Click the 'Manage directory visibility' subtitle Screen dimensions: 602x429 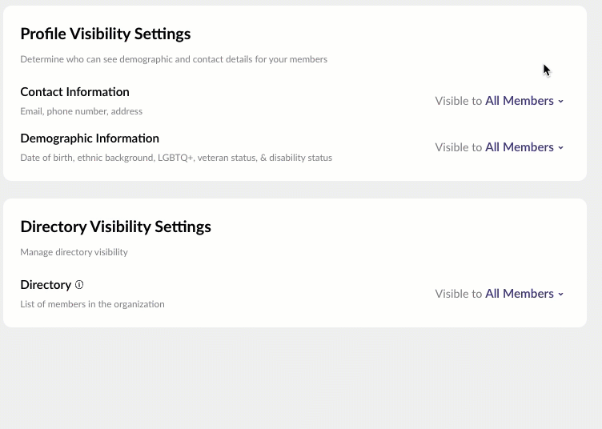tap(74, 252)
